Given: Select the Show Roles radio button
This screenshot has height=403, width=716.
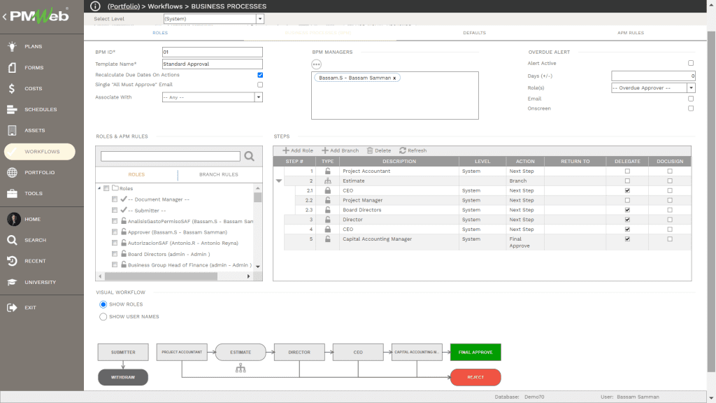Looking at the screenshot, I should [x=103, y=304].
